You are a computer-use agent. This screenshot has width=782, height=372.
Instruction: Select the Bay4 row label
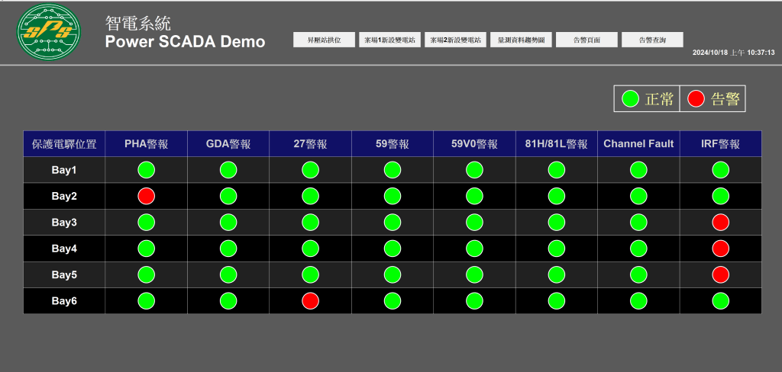tap(64, 249)
